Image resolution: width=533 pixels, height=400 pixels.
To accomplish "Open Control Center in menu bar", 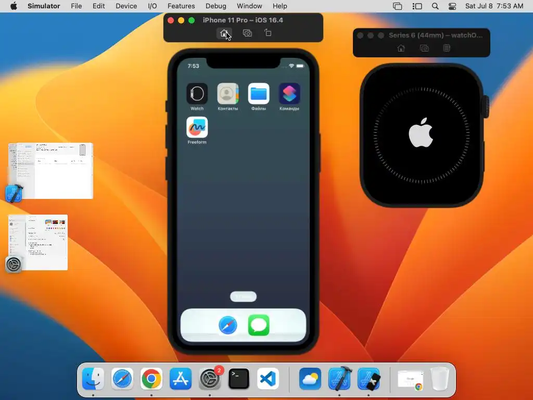I will coord(452,6).
